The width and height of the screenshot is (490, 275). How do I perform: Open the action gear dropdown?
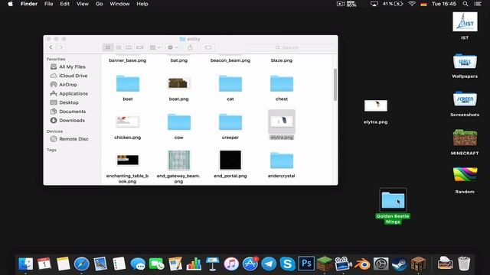[x=173, y=47]
